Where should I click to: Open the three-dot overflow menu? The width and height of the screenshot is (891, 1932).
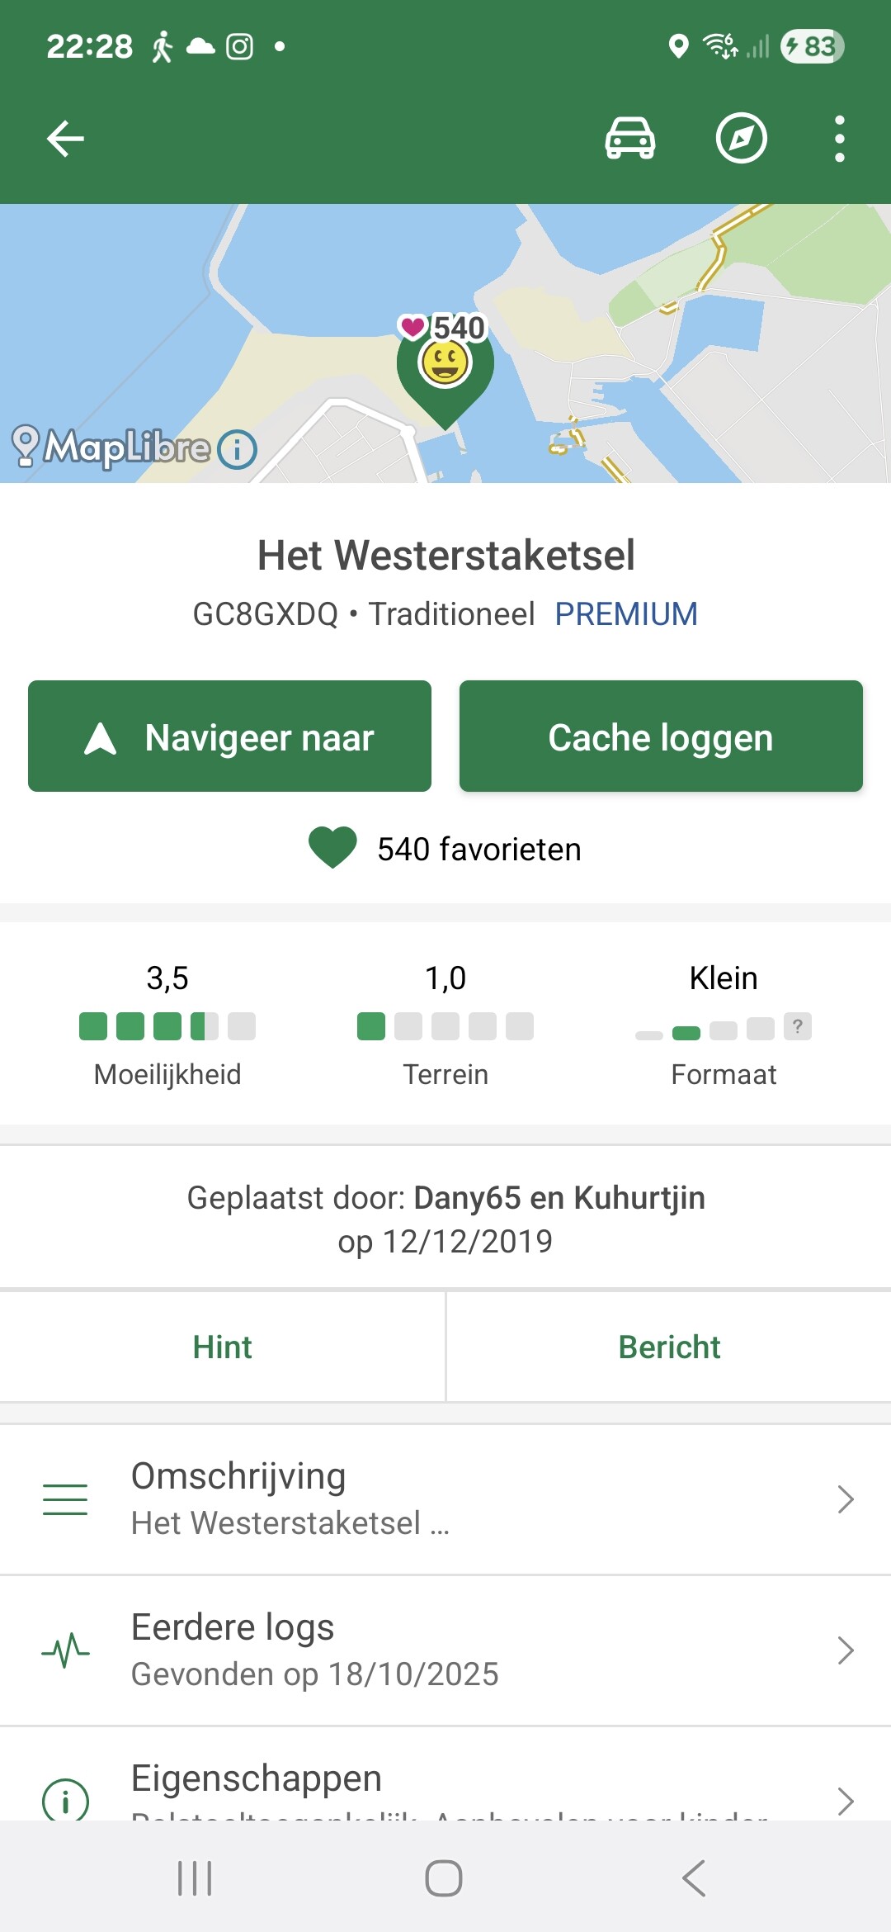(x=839, y=138)
